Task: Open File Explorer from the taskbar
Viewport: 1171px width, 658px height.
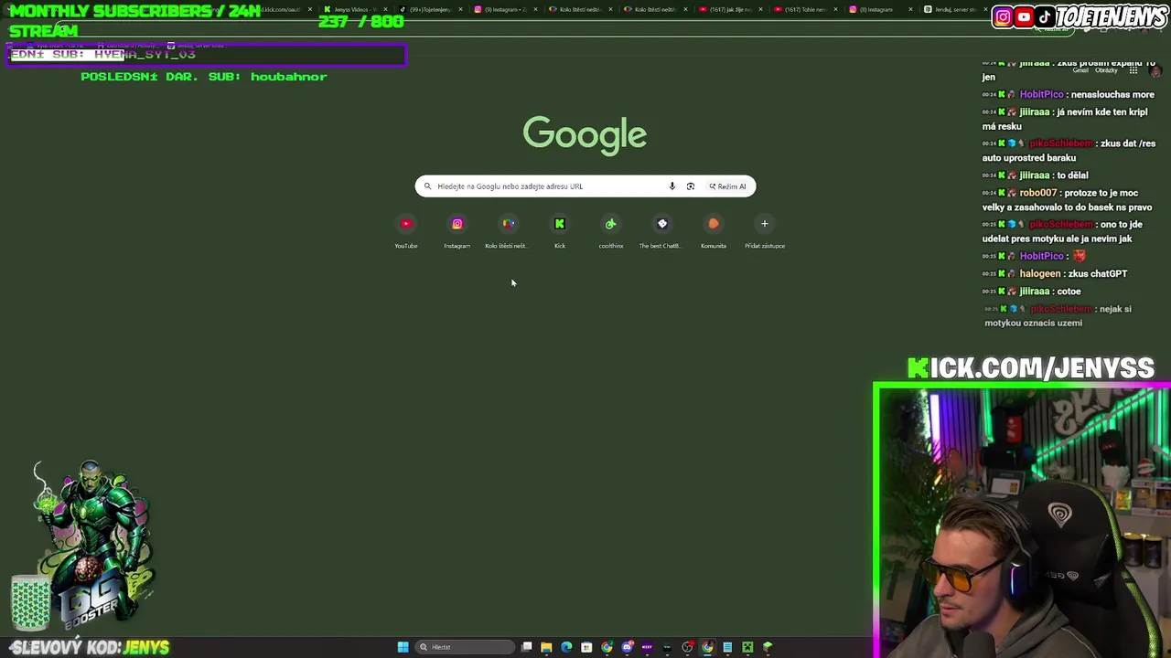Action: [x=546, y=647]
